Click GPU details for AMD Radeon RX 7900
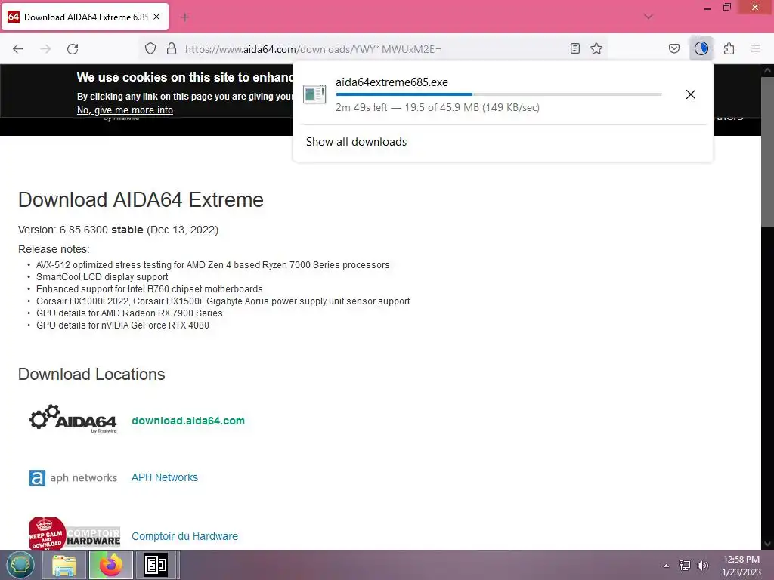 (x=129, y=313)
